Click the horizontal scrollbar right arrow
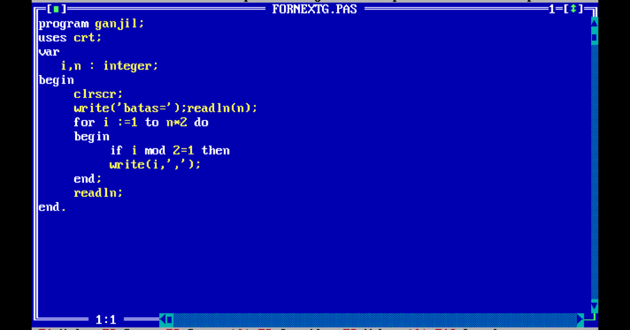 click(x=580, y=319)
